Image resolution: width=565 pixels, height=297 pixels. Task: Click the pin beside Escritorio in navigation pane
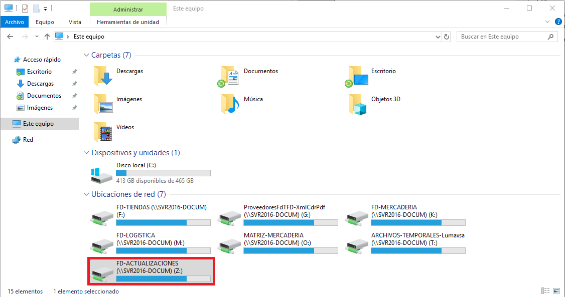(74, 72)
